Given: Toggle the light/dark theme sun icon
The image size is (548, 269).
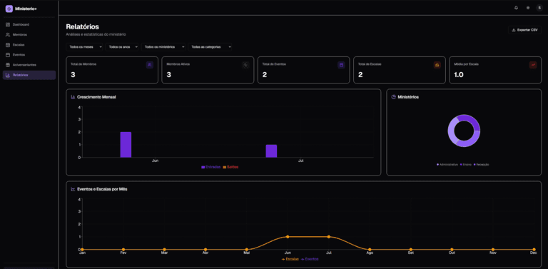Looking at the screenshot, I should point(528,8).
